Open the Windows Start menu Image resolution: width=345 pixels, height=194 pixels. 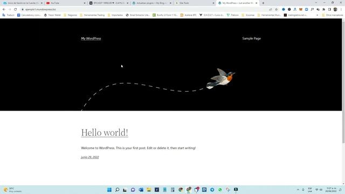(x=109, y=190)
